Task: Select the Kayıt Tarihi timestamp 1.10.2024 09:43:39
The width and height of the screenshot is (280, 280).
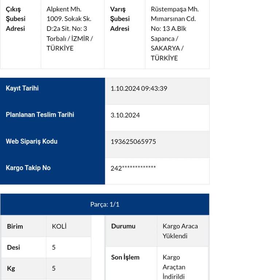Action: 139,88
